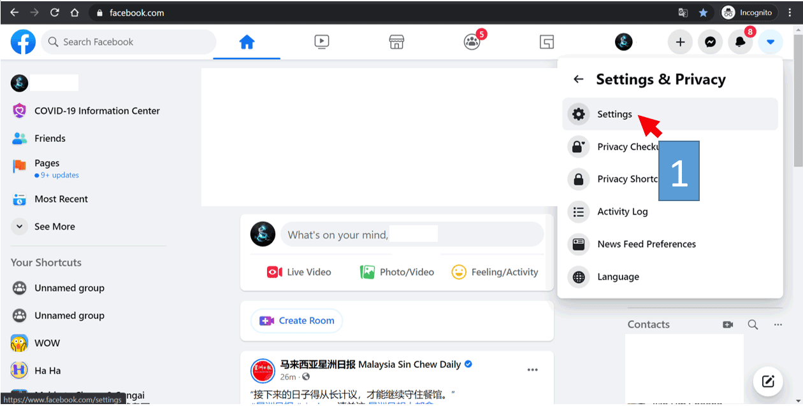Viewport: 803px width, 406px height.
Task: Open the Chrome three-dot menu
Action: [790, 13]
